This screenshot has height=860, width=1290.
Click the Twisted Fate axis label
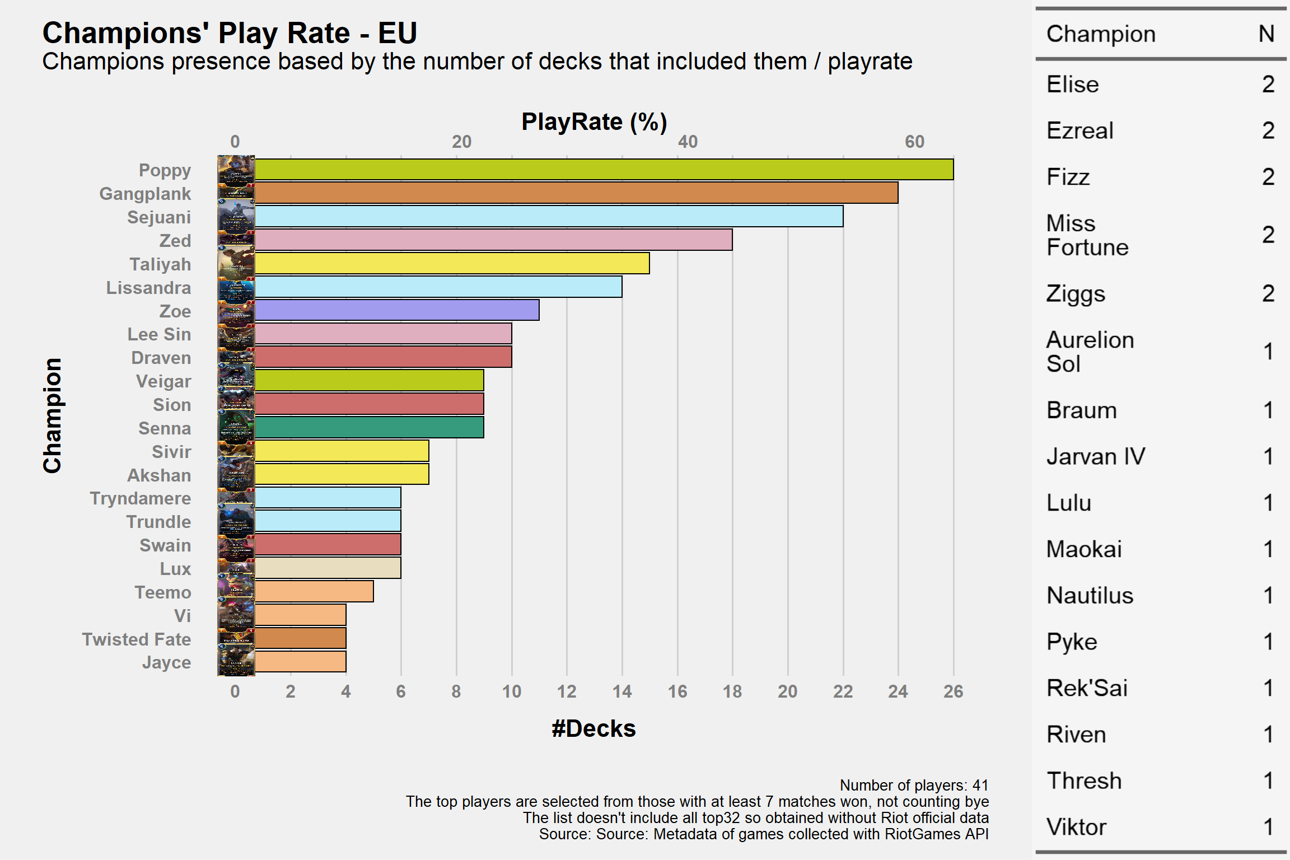[137, 639]
